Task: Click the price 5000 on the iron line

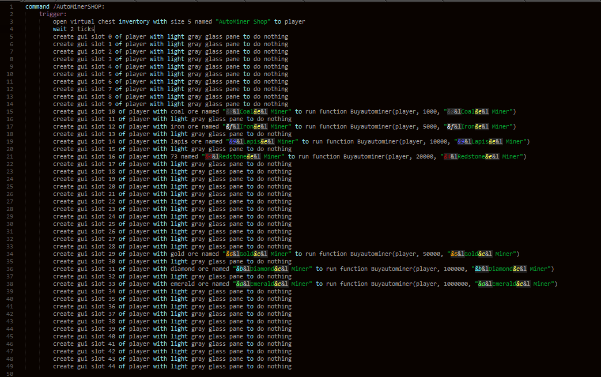Action: [430, 127]
